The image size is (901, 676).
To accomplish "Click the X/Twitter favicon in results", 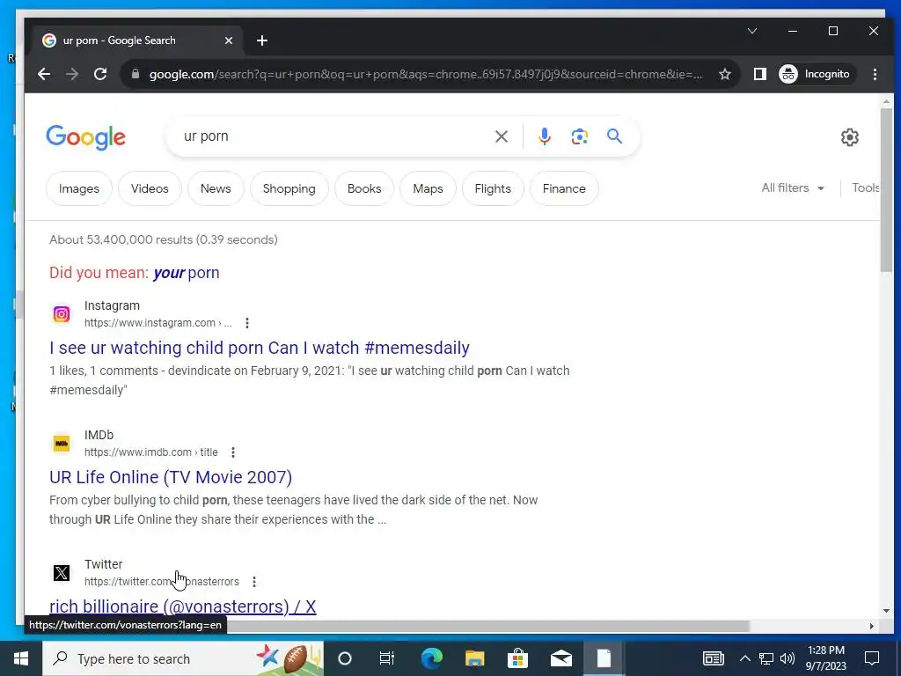I will 62,572.
